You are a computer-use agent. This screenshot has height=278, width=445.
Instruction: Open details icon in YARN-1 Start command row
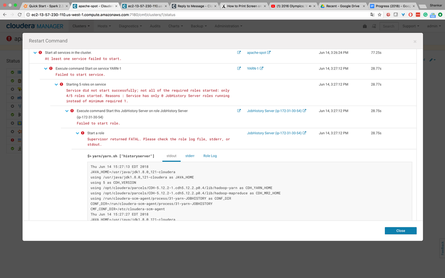(x=239, y=68)
